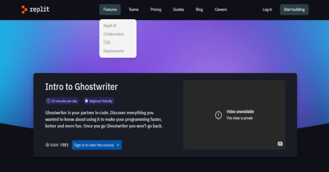329x172 pixels.
Task: Open the Guides nav item
Action: tap(178, 10)
